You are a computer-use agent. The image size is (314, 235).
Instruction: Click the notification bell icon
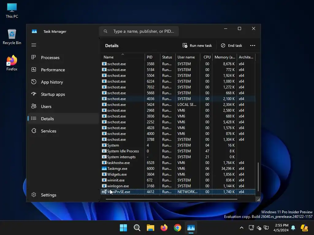[293, 228]
